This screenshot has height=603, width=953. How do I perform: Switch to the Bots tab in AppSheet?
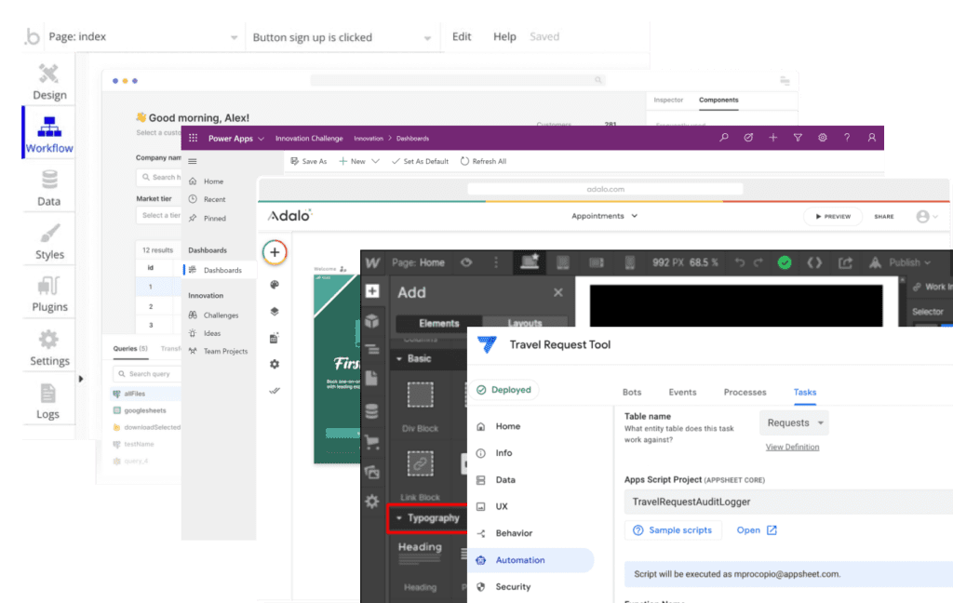coord(632,392)
